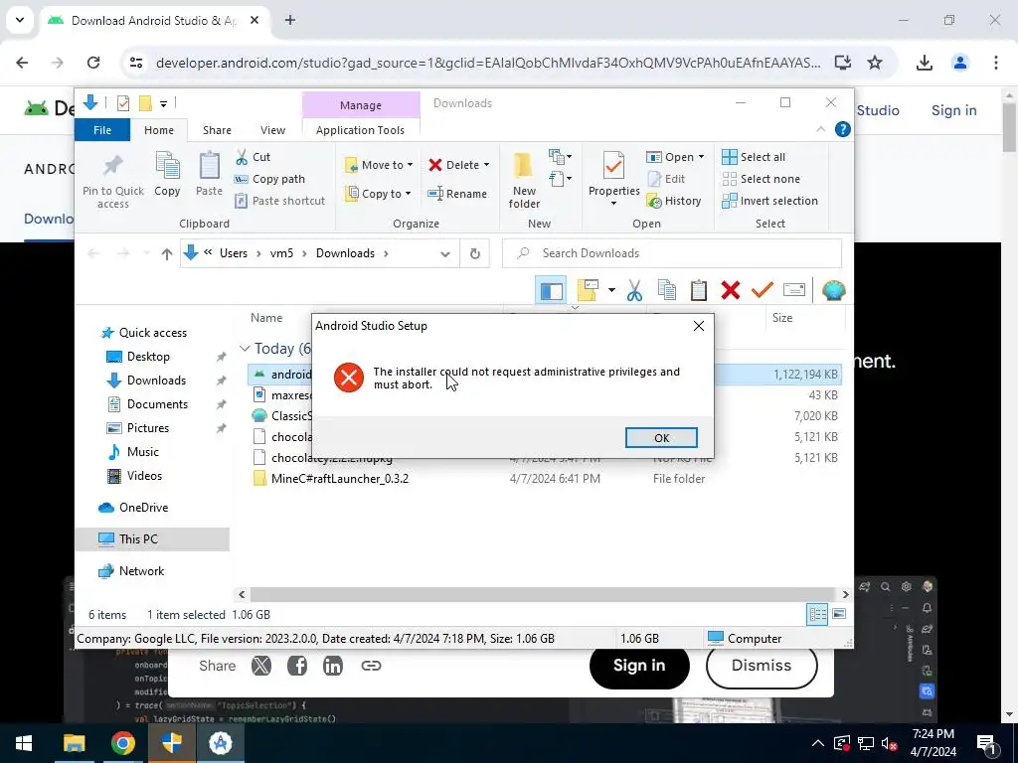
Task: Switch to details view icon in status bar
Action: point(817,614)
